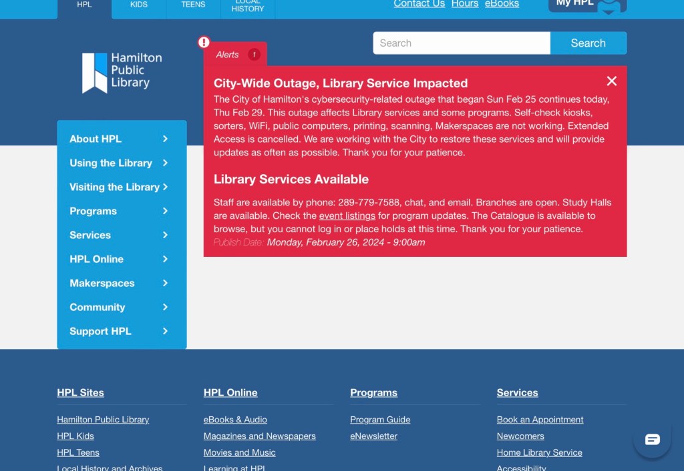Click into the Search input field
This screenshot has width=684, height=471.
(461, 43)
